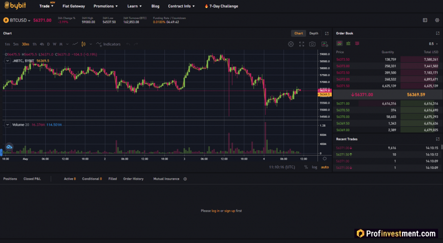Undo the last chart action

[x=128, y=44]
